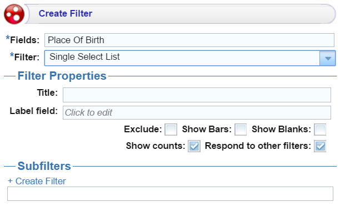This screenshot has width=340, height=207.
Task: Tick the Show Bars checkbox
Action: click(x=241, y=130)
